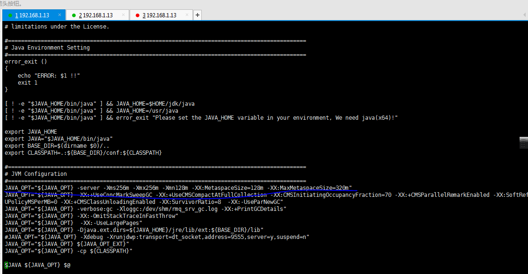The width and height of the screenshot is (528, 274).
Task: Click the '# Java Environment Setting' comment
Action: click(47, 48)
